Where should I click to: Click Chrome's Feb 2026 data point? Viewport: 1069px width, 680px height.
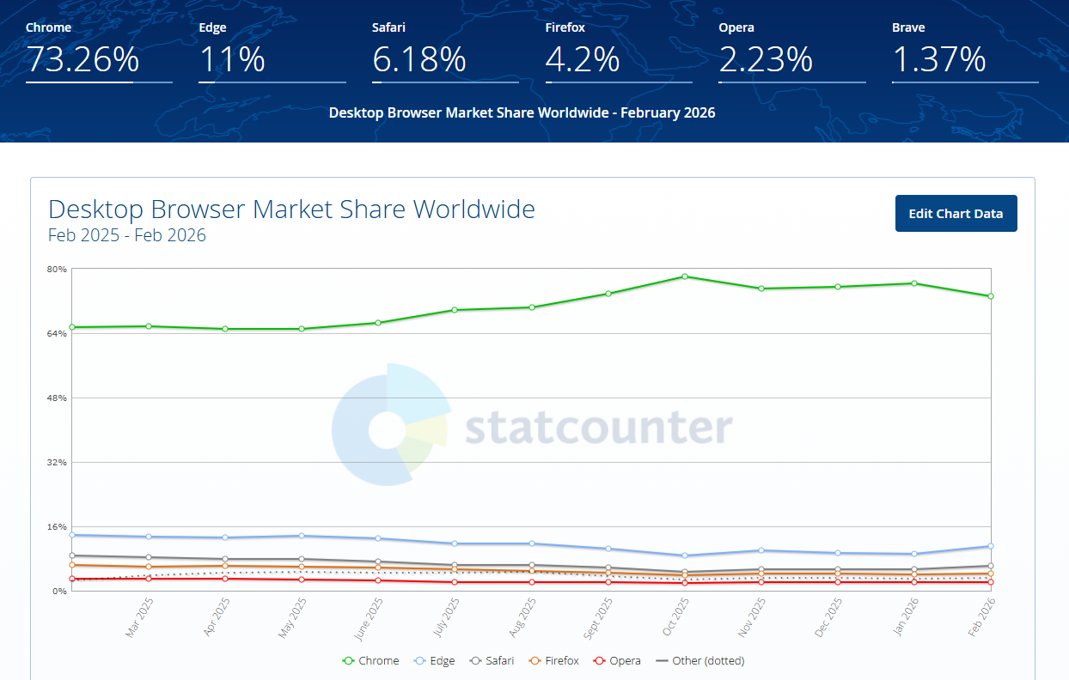pos(991,296)
